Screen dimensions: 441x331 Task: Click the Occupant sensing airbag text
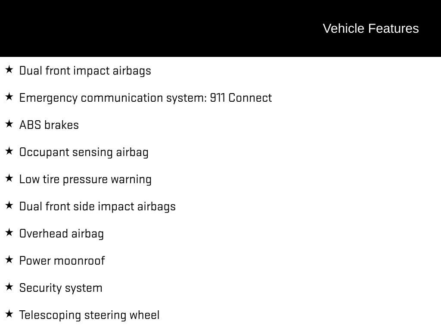tap(84, 152)
